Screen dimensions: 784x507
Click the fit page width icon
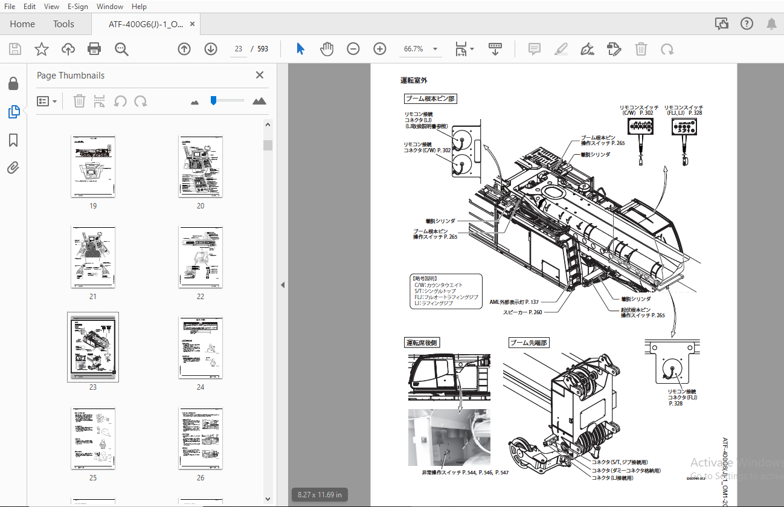[461, 49]
